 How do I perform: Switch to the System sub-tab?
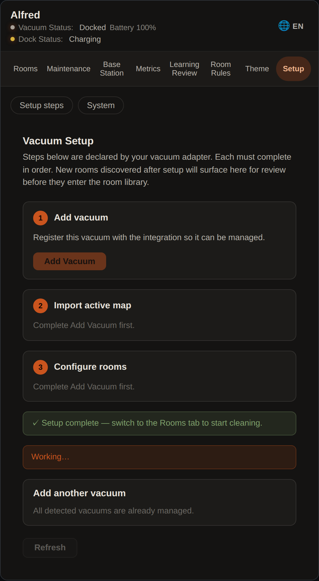101,105
